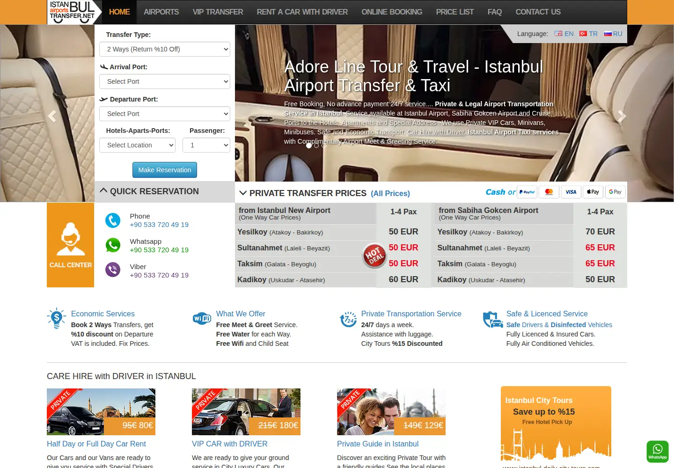Viewport: 674px width, 468px height.
Task: Open the HOME menu item
Action: 119,12
